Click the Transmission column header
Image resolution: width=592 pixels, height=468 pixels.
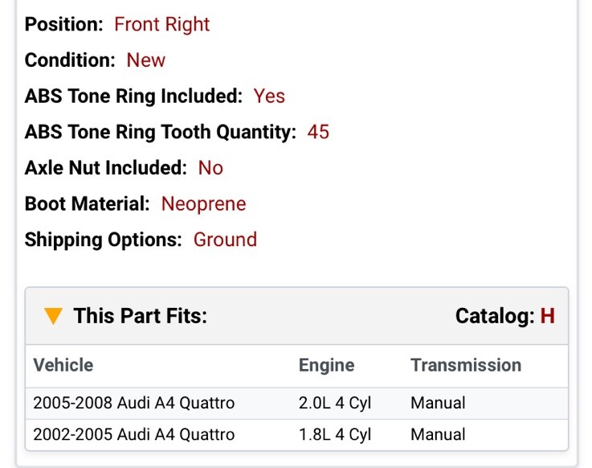coord(466,365)
